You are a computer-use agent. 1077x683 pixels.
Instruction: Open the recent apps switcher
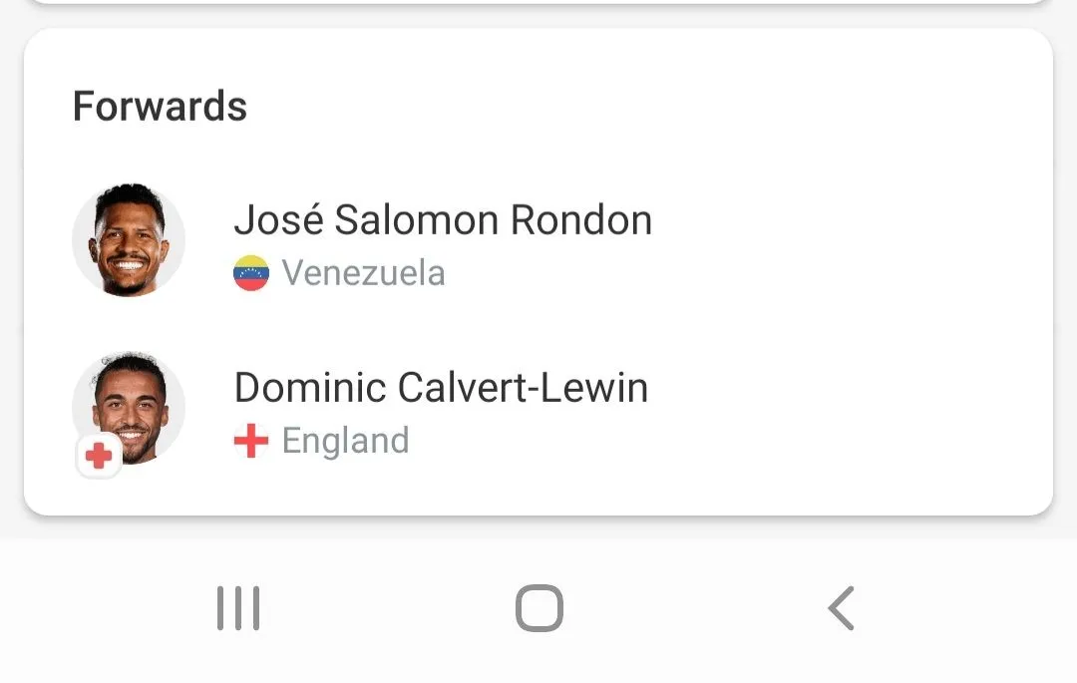click(238, 608)
